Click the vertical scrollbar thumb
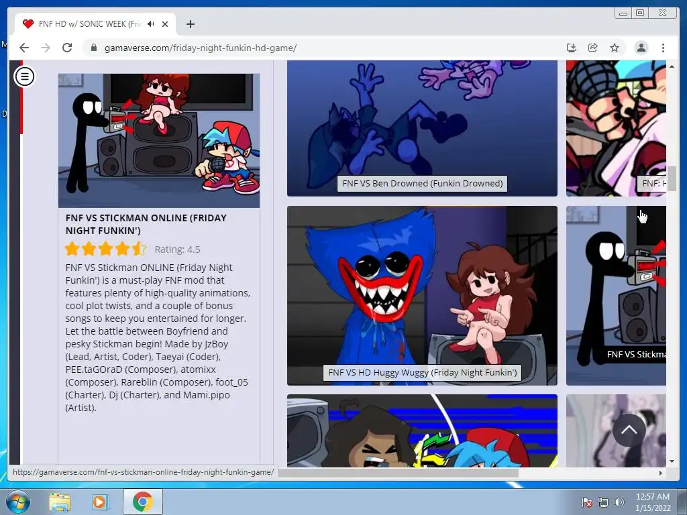Viewport: 687px width, 515px height. click(x=672, y=178)
